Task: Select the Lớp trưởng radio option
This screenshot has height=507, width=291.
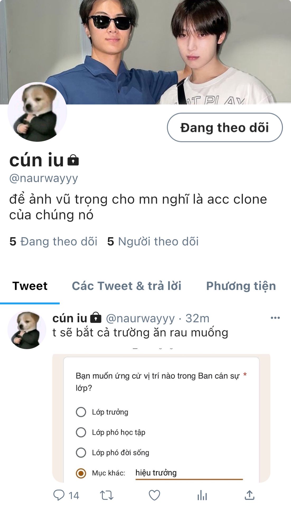Action: coord(81,412)
